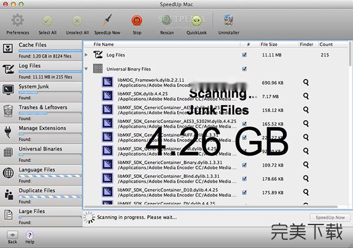353x248 pixels.
Task: Click the 215 count value
Action: click(325, 55)
